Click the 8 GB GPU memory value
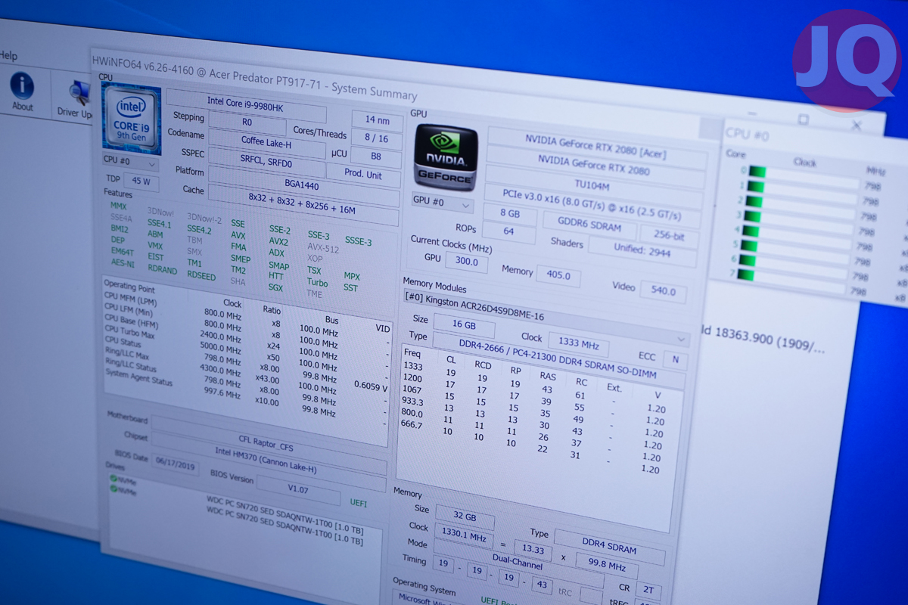 (x=510, y=215)
